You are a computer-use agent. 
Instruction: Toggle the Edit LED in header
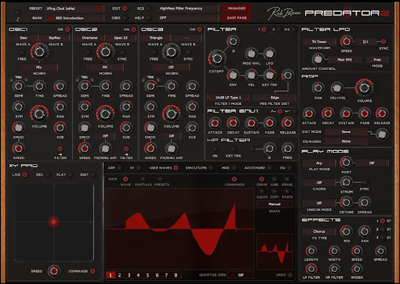click(125, 8)
